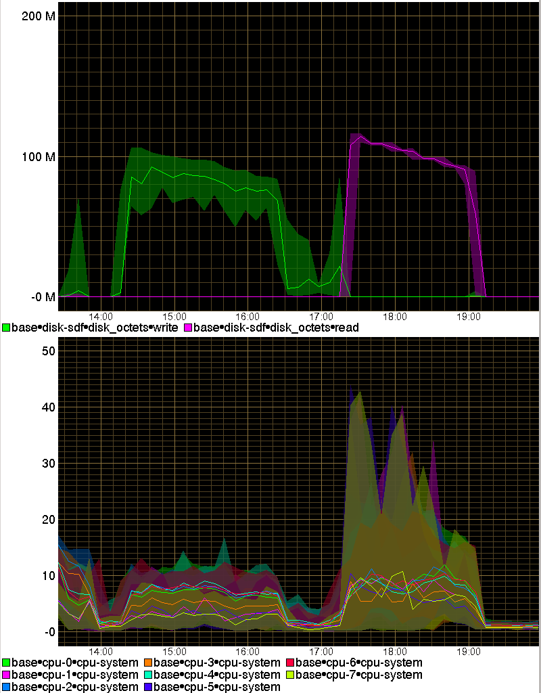Screen dimensions: 541x693
Task: Click the base disk-sdf disk_octets write label
Action: [95, 328]
